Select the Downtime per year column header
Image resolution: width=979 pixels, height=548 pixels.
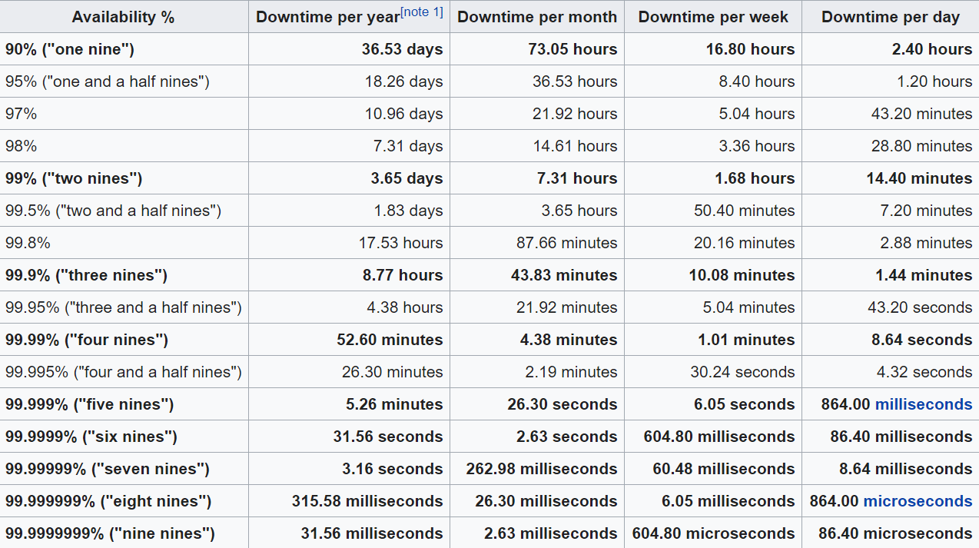[x=329, y=16]
